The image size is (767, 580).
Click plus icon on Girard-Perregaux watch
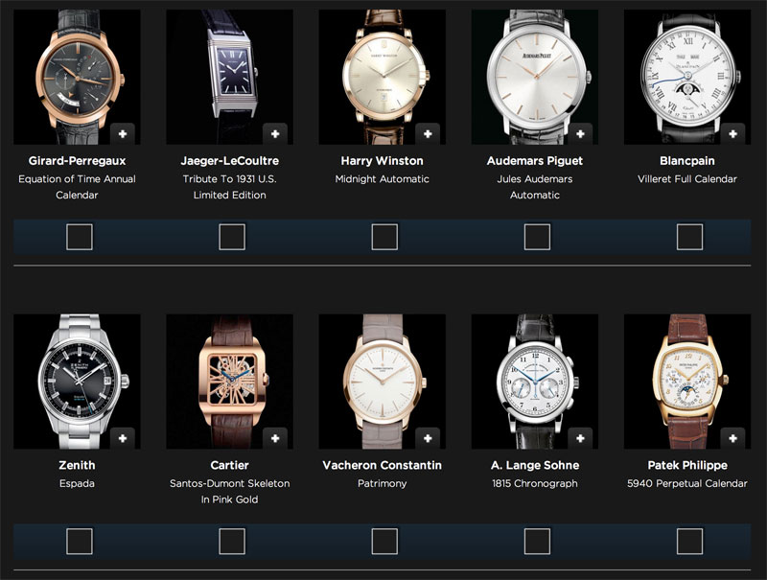click(123, 134)
